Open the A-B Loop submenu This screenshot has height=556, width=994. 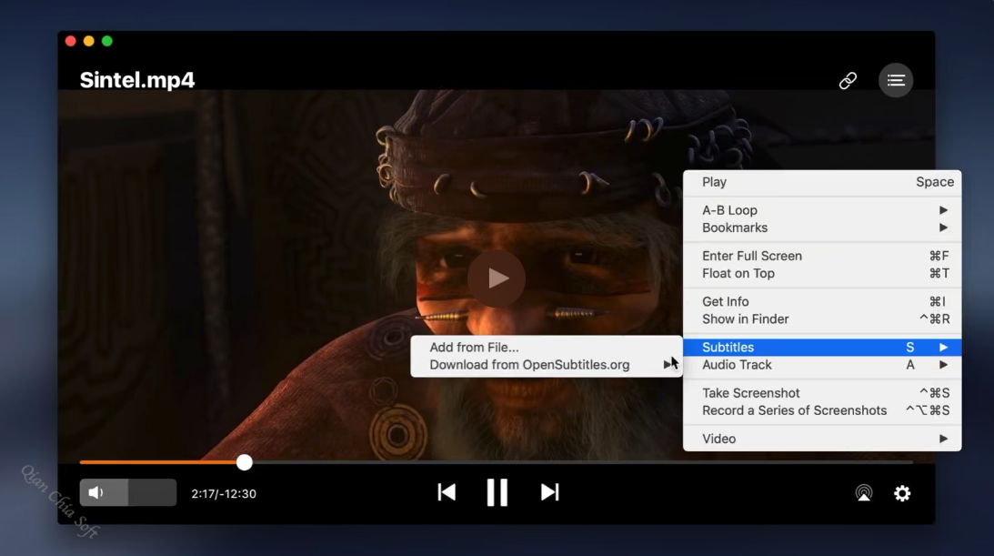tap(822, 210)
